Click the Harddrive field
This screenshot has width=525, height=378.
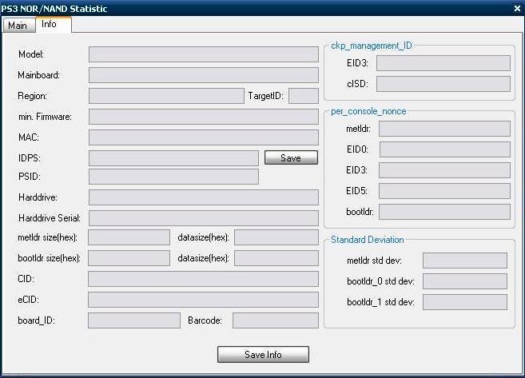tap(204, 197)
